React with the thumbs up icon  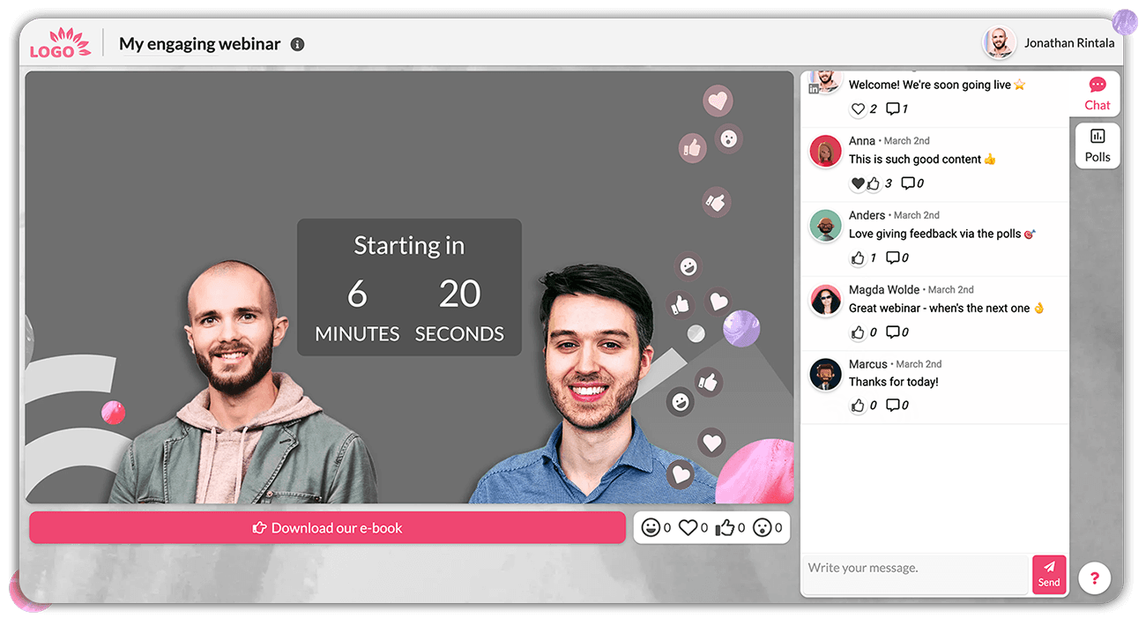[725, 527]
